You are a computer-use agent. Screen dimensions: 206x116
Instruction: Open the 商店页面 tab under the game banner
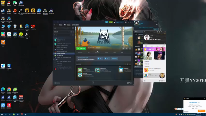click(x=80, y=53)
